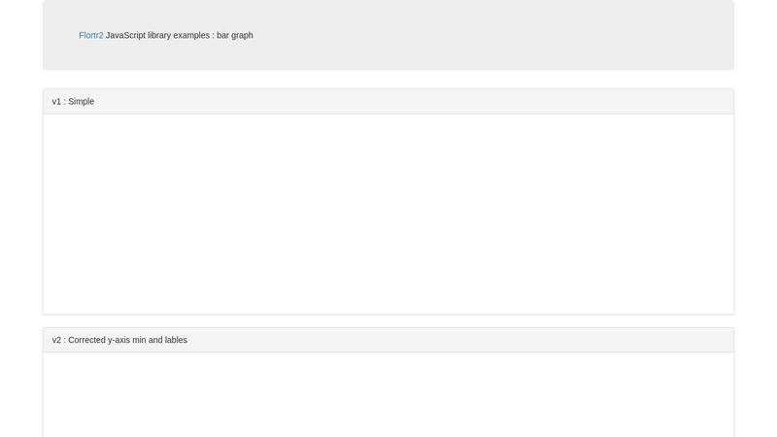Click the 'v2' label in the second panel
Viewport: 777px width, 437px height.
tap(56, 341)
